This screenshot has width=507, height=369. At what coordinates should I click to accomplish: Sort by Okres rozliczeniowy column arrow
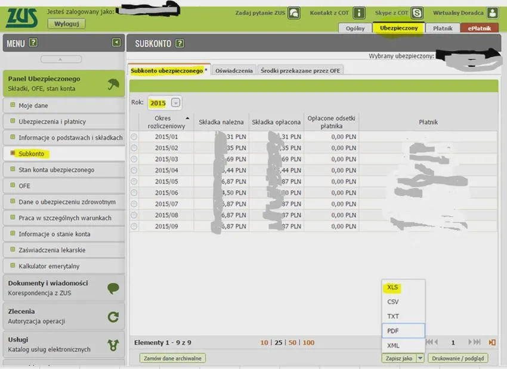(187, 118)
